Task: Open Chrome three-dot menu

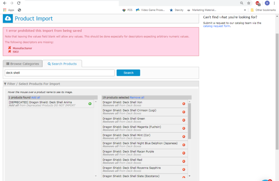Action: coord(274,3)
